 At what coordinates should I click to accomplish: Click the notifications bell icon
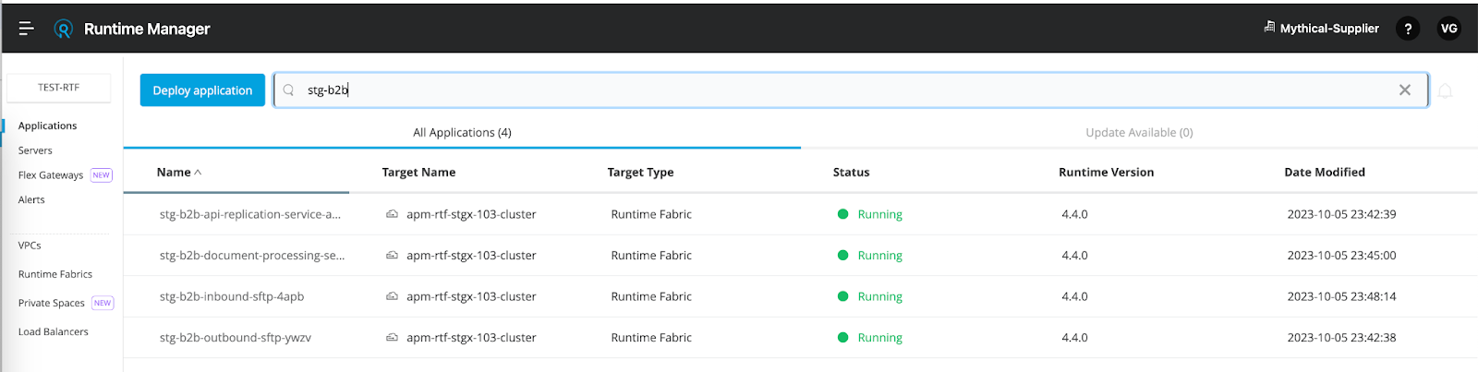[x=1446, y=90]
